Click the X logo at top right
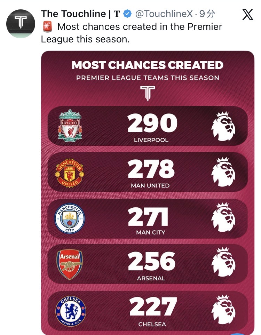Image resolution: width=261 pixels, height=335 pixels. coord(247,15)
